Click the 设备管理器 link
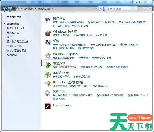154x132 pixels. click(x=88, y=48)
